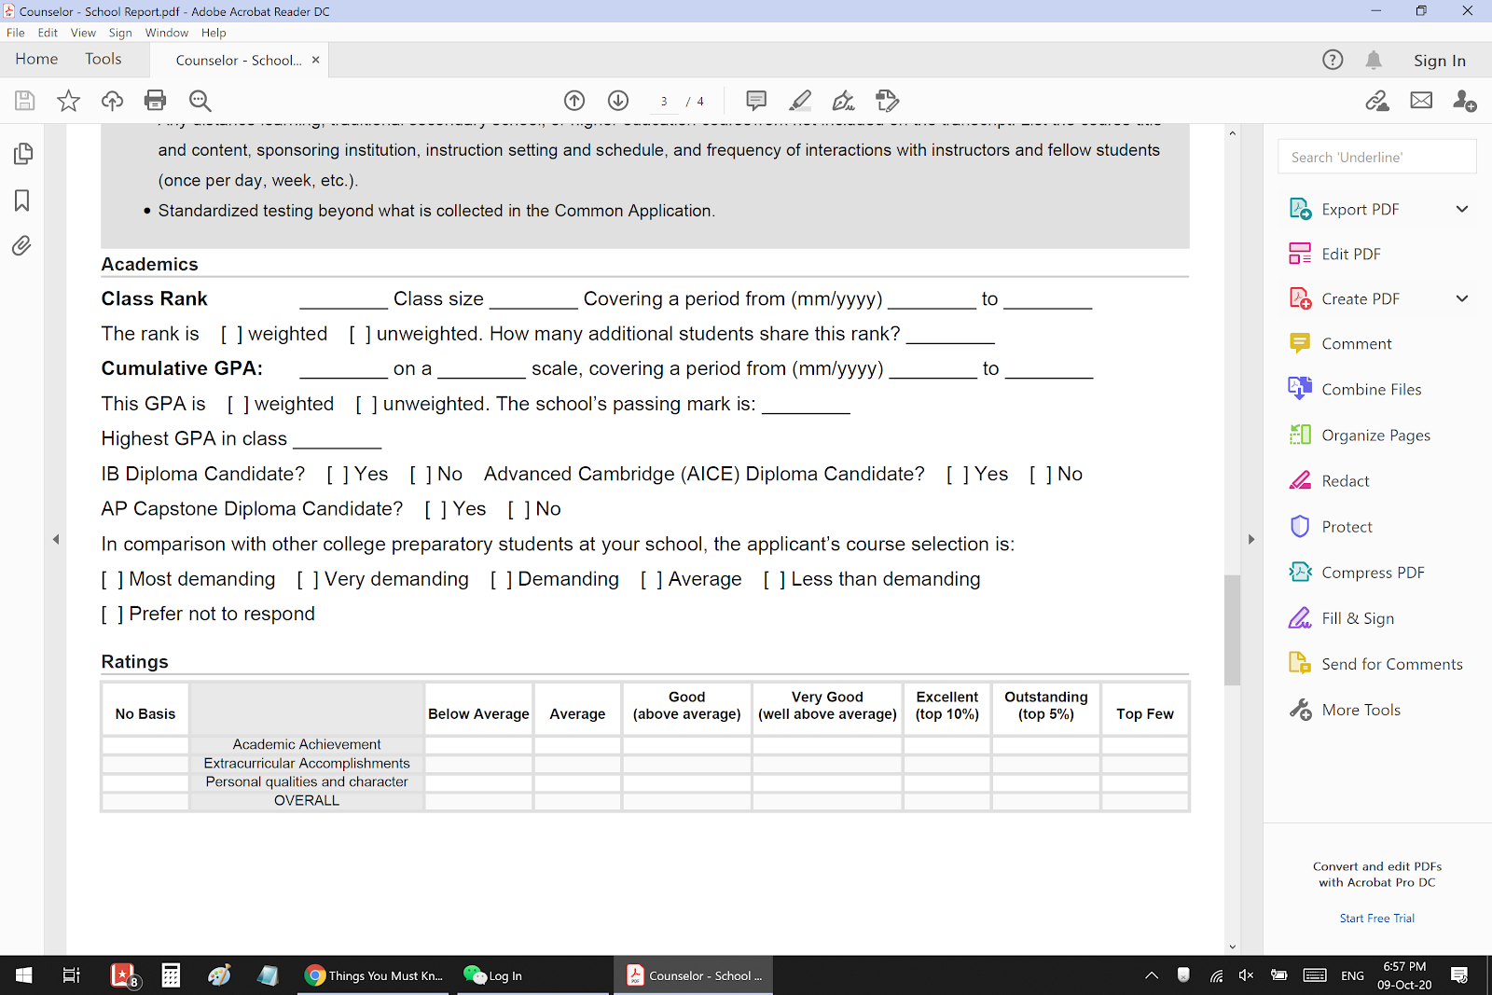Close the Counselor - School document tab
Viewport: 1492px width, 995px height.
click(x=316, y=60)
